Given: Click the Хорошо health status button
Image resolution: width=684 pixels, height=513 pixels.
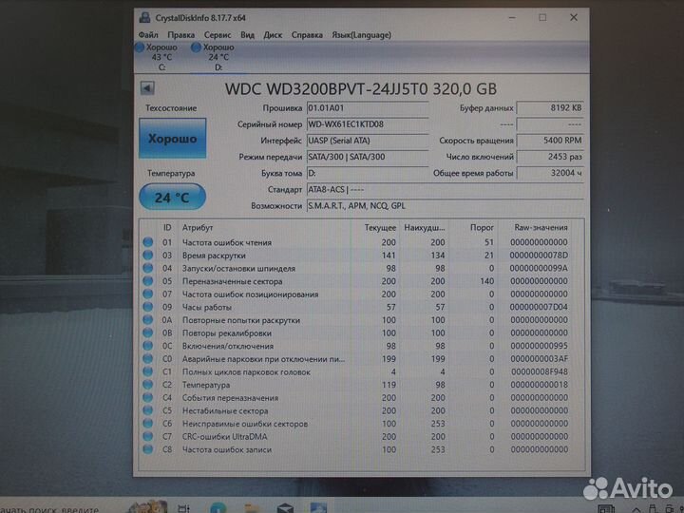Looking at the screenshot, I should point(172,139).
